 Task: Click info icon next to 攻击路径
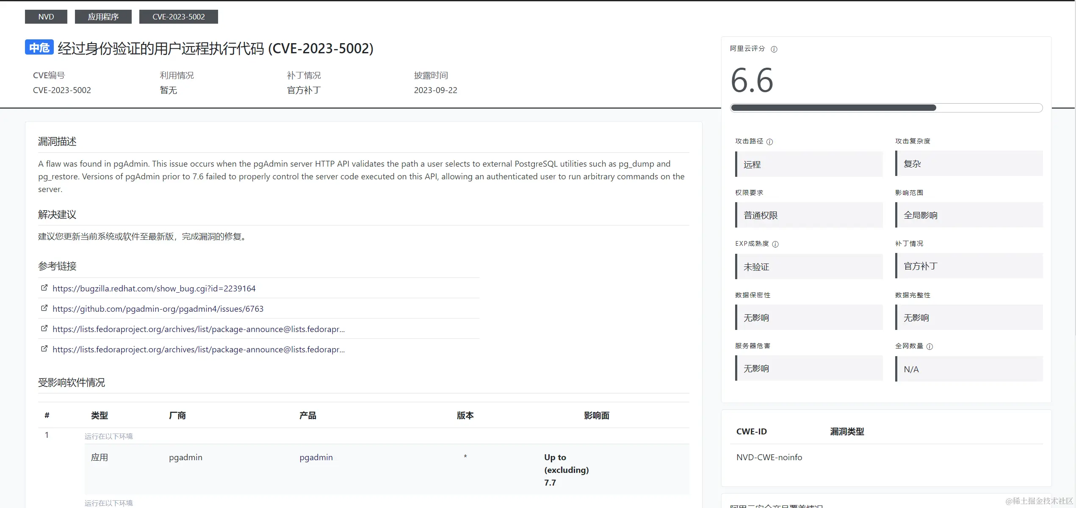click(770, 142)
